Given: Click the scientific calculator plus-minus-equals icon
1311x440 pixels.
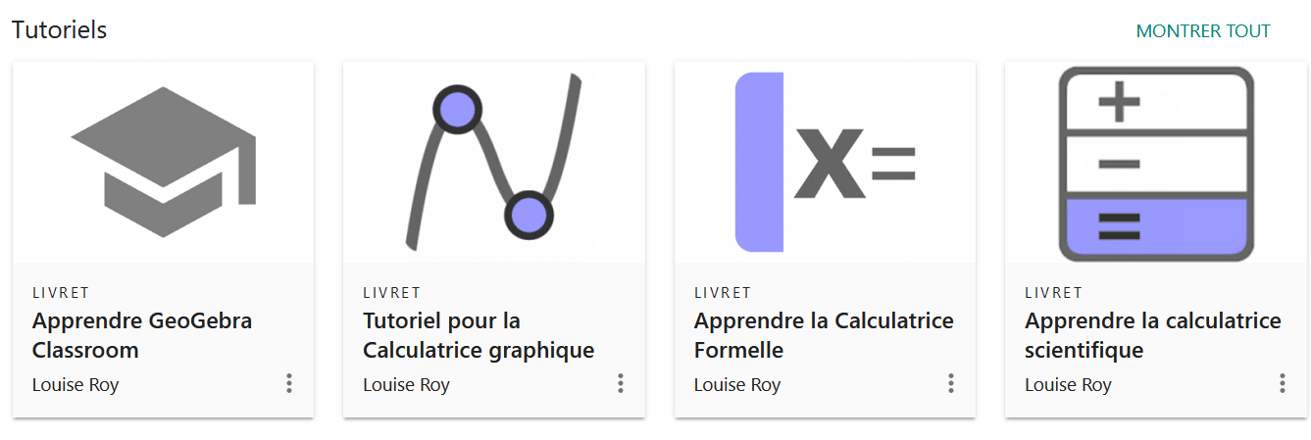Looking at the screenshot, I should click(1155, 164).
